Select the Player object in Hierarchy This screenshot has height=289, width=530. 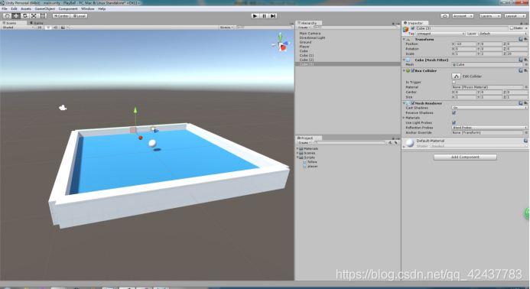click(304, 47)
